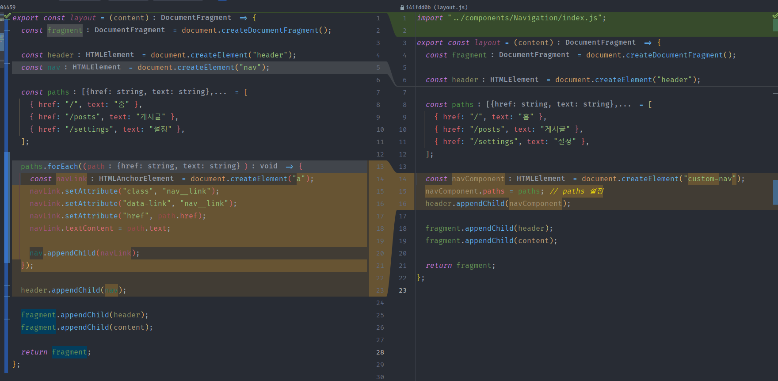Image resolution: width=778 pixels, height=381 pixels.
Task: Click green inspection checkmark in right pane
Action: point(775,16)
